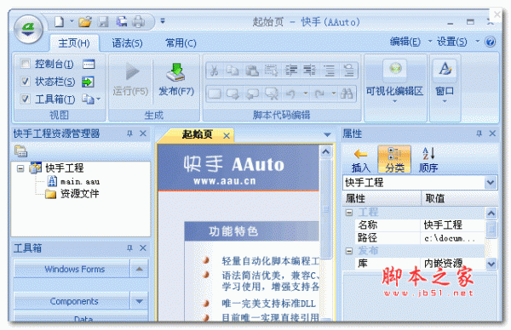
Task: Click the www.aau.cn link on start page
Action: tap(225, 181)
